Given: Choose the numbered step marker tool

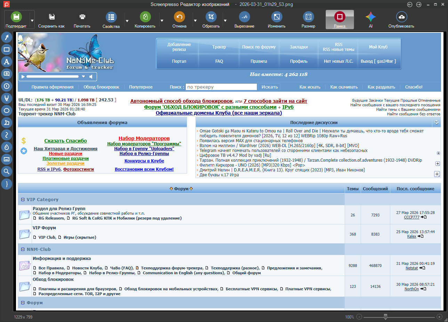Looking at the screenshot, I should pos(7,86).
